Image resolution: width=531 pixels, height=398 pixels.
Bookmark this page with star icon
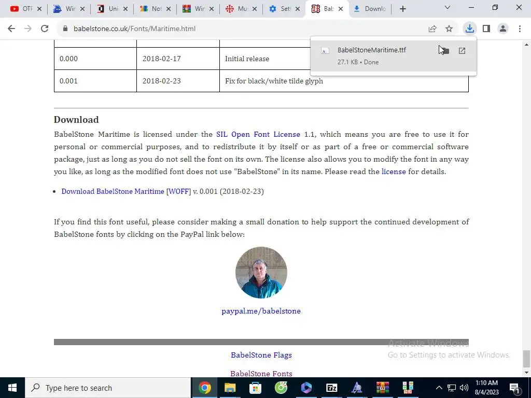pyautogui.click(x=449, y=29)
